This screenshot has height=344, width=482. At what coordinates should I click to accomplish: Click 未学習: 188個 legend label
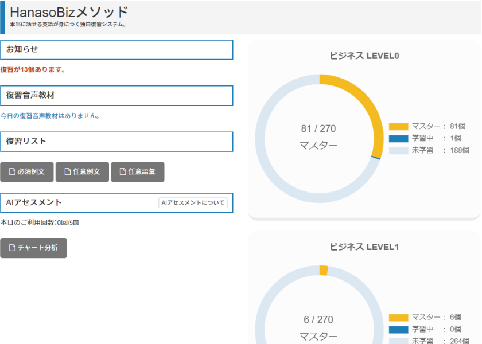[441, 150]
